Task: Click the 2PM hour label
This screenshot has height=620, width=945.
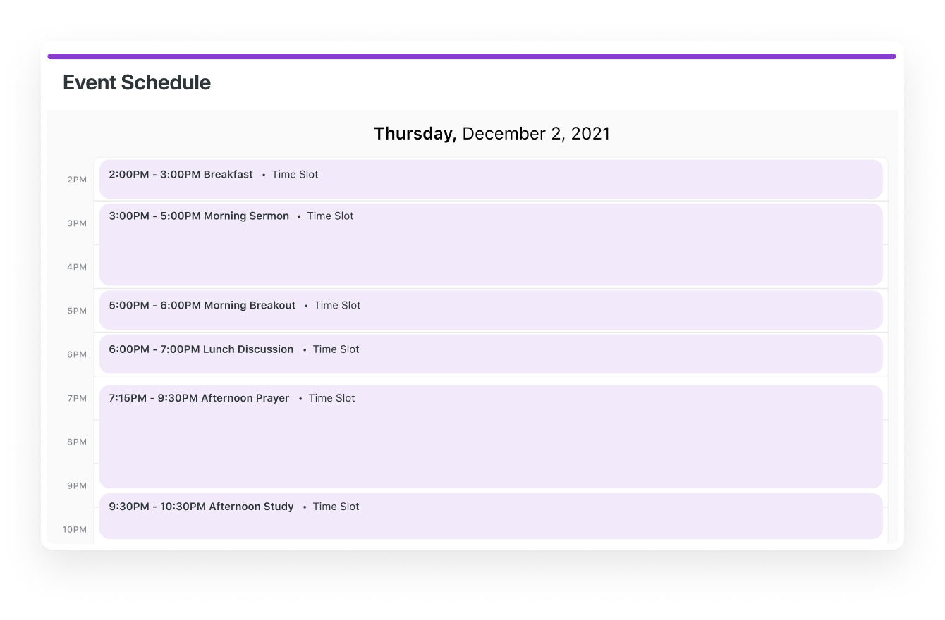Action: pos(77,180)
